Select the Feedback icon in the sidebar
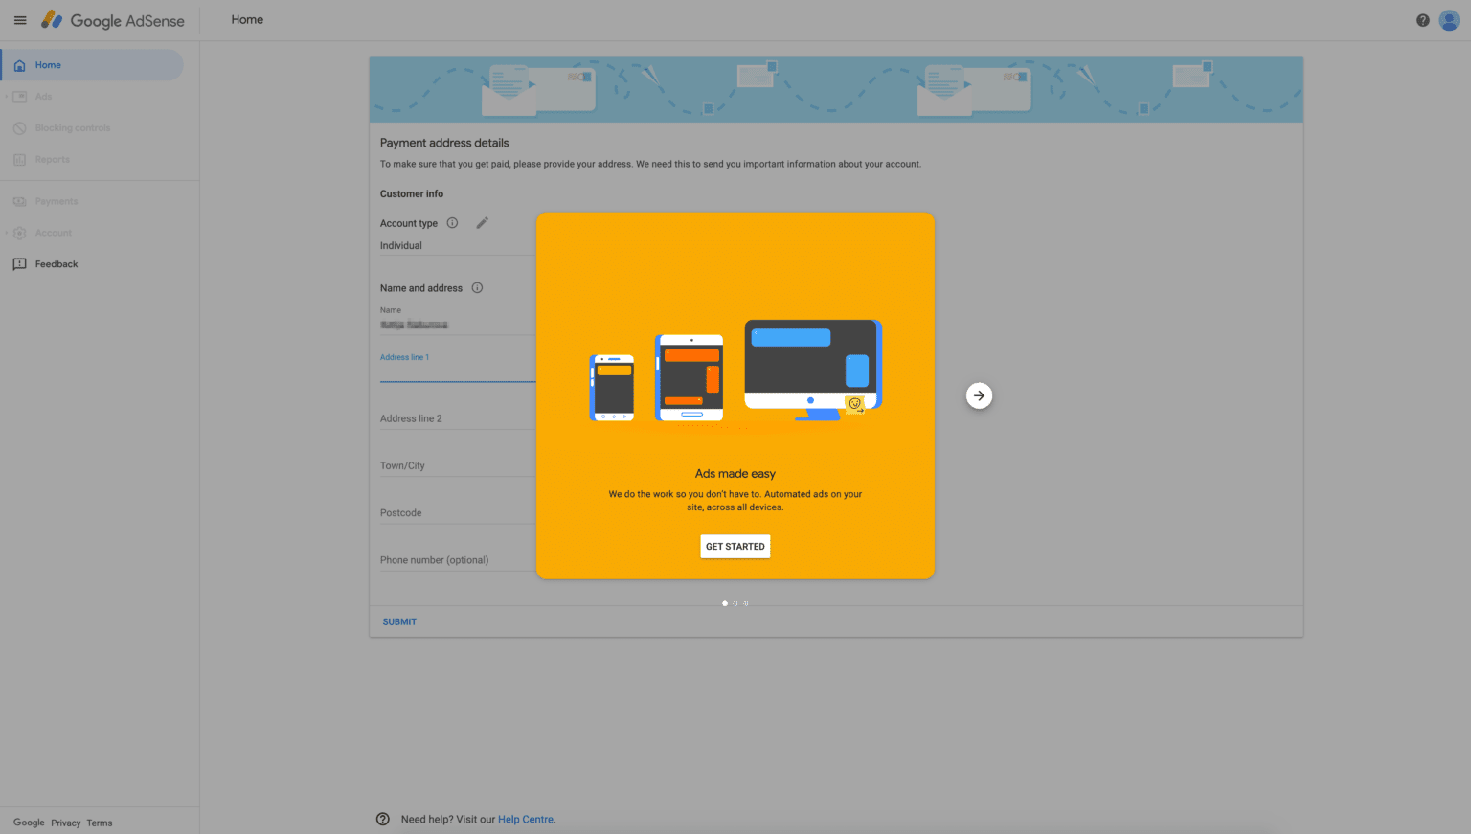The image size is (1471, 834). pyautogui.click(x=19, y=263)
